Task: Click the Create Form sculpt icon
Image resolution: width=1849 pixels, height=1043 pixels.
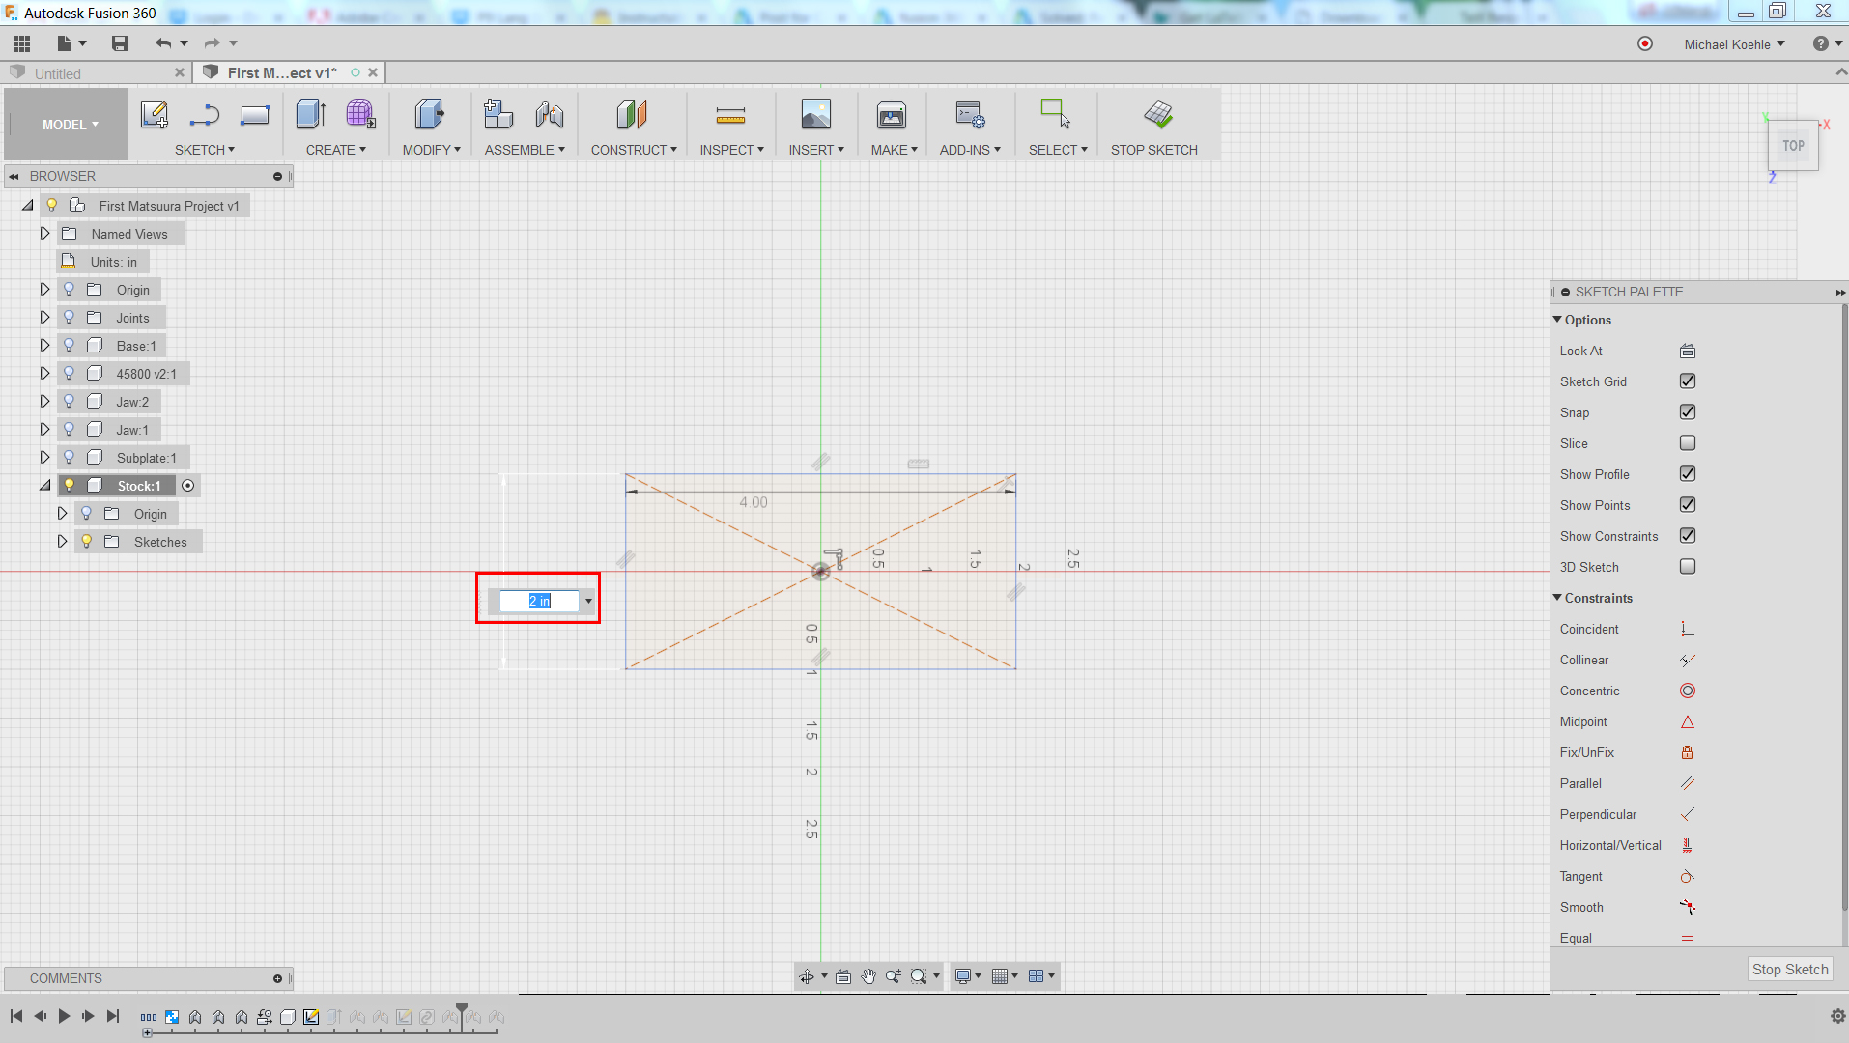Action: tap(361, 115)
